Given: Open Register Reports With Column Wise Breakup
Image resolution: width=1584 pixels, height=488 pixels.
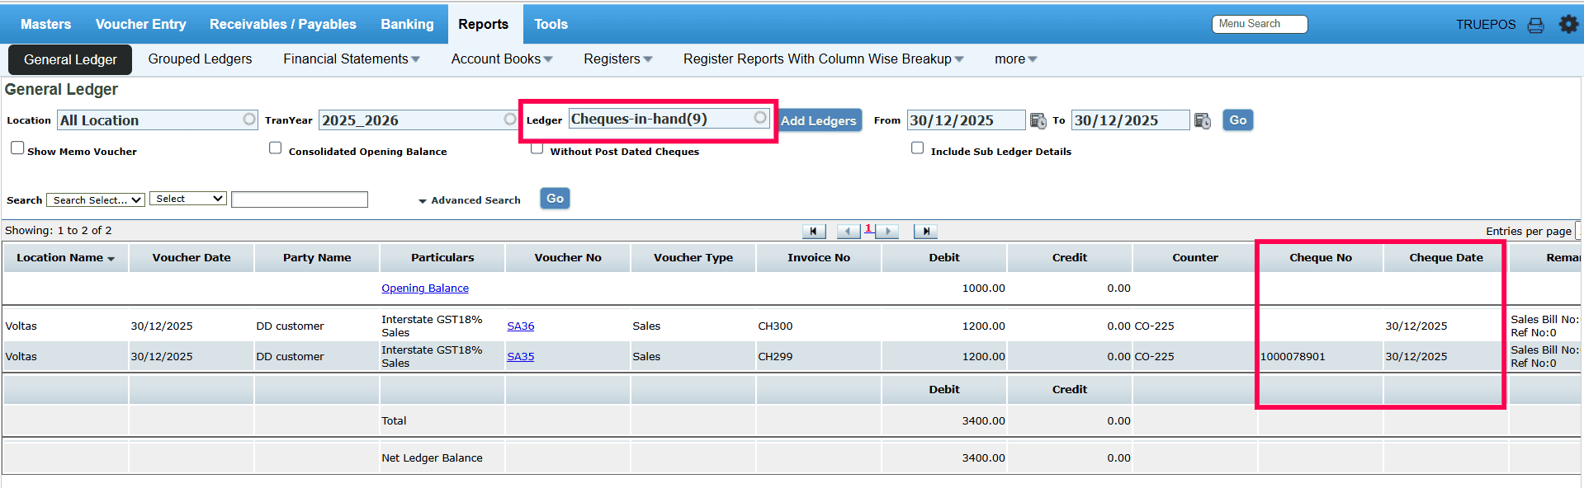Looking at the screenshot, I should pos(824,59).
